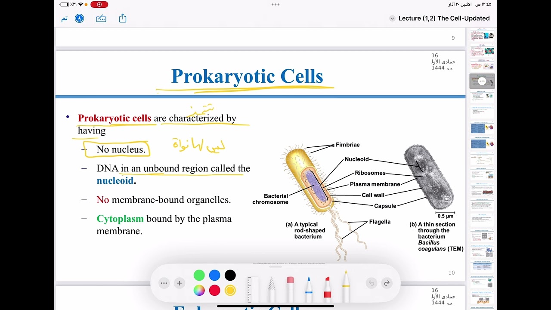This screenshot has height=310, width=551.
Task: Tap the line No membrane-bound organelles.
Action: pyautogui.click(x=164, y=200)
